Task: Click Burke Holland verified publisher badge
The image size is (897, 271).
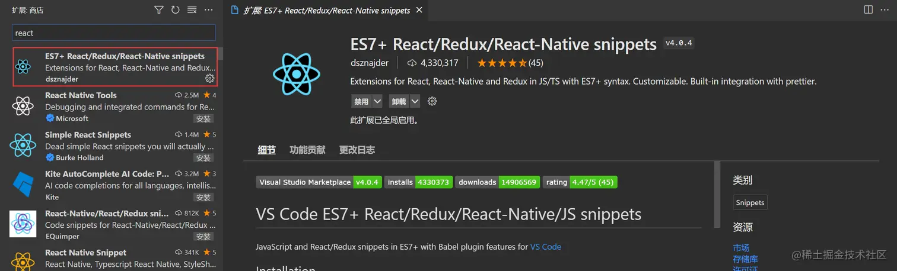Action: coord(50,157)
